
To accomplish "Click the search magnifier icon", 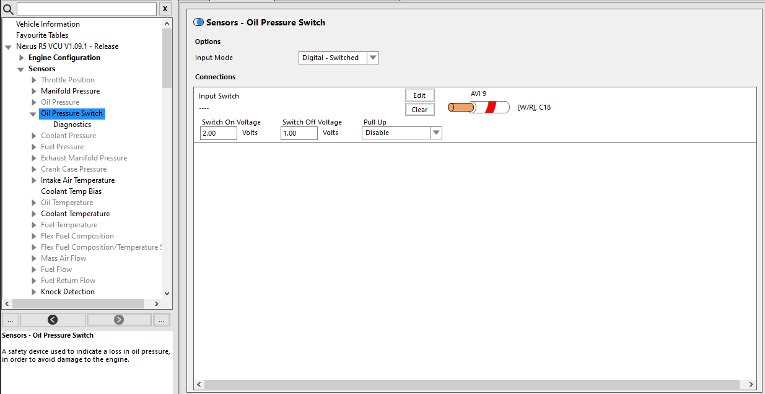I will tap(8, 9).
